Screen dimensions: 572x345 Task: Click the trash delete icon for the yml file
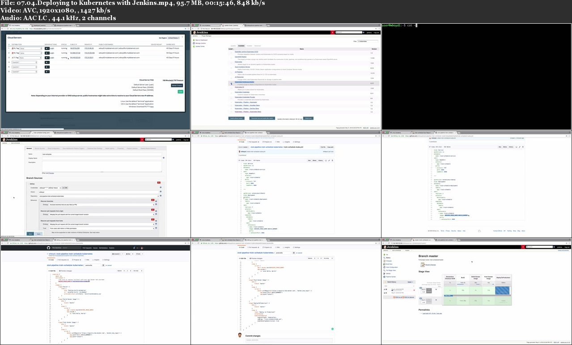coord(332,160)
